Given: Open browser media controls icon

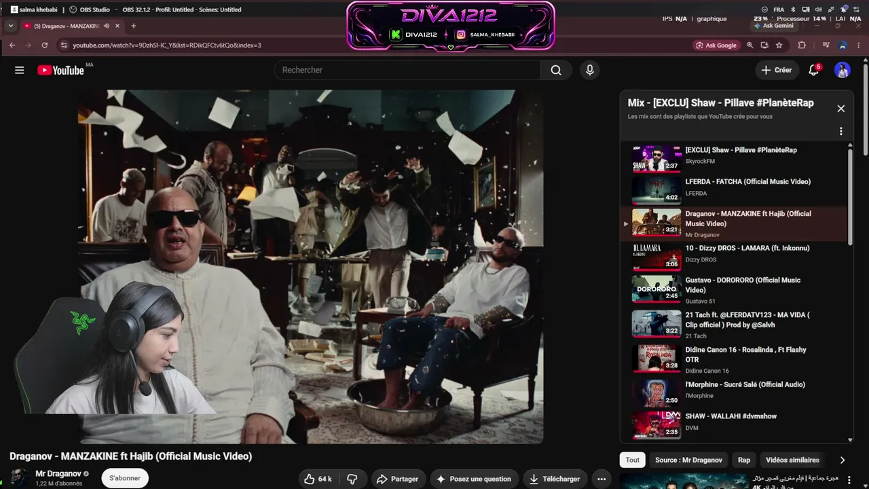Looking at the screenshot, I should (826, 45).
